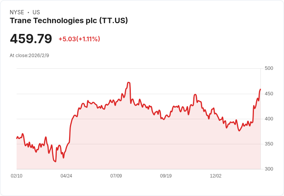
Task: Click the rightmost end of the price line
Action: 260,89
